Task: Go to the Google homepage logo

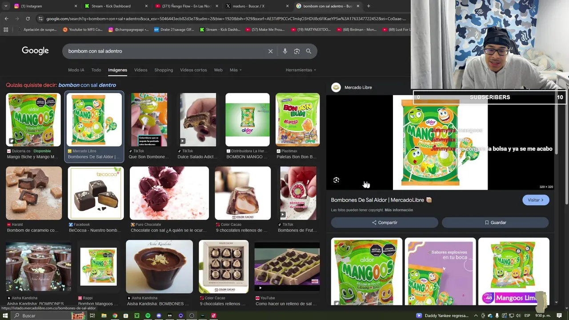Action: pos(35,51)
